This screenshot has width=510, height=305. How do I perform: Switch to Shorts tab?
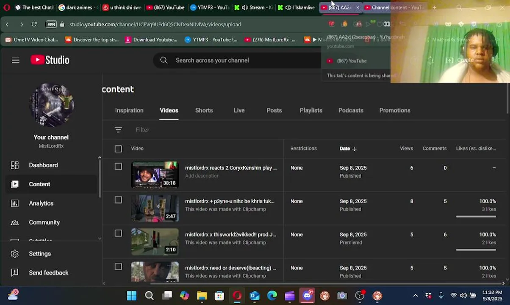(x=204, y=110)
